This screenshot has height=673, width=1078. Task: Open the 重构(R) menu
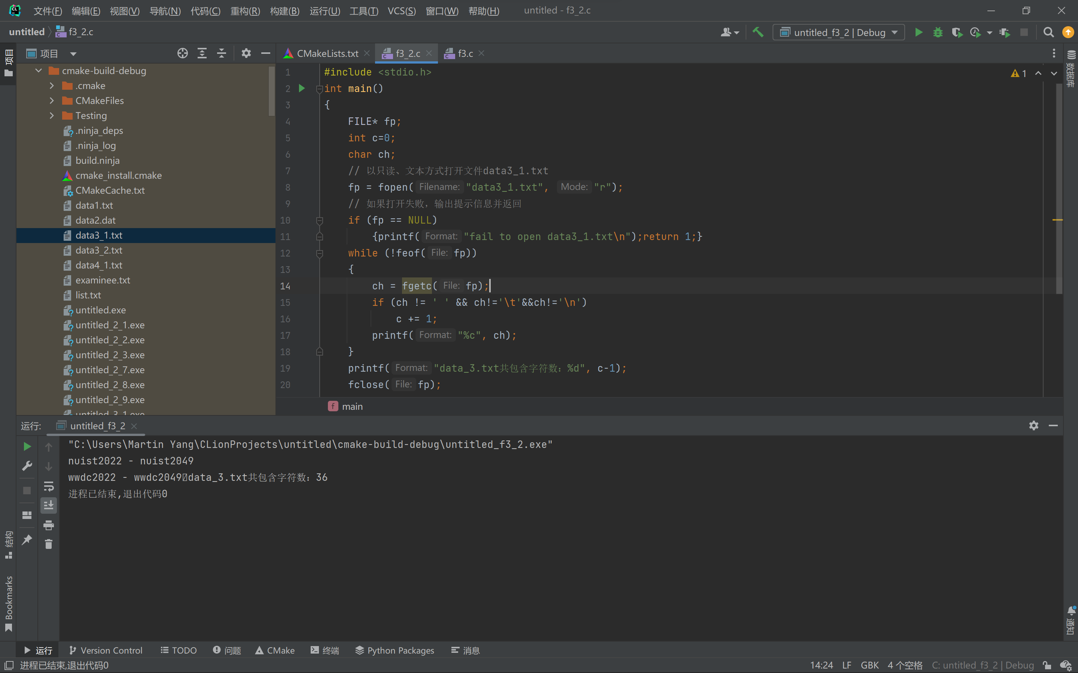[245, 11]
